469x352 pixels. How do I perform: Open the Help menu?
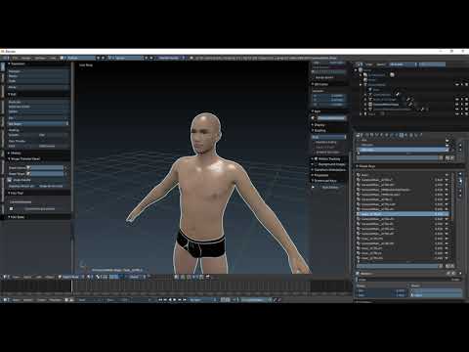[x=53, y=58]
